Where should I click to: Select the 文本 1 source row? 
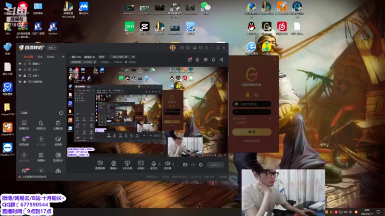[x=42, y=70]
